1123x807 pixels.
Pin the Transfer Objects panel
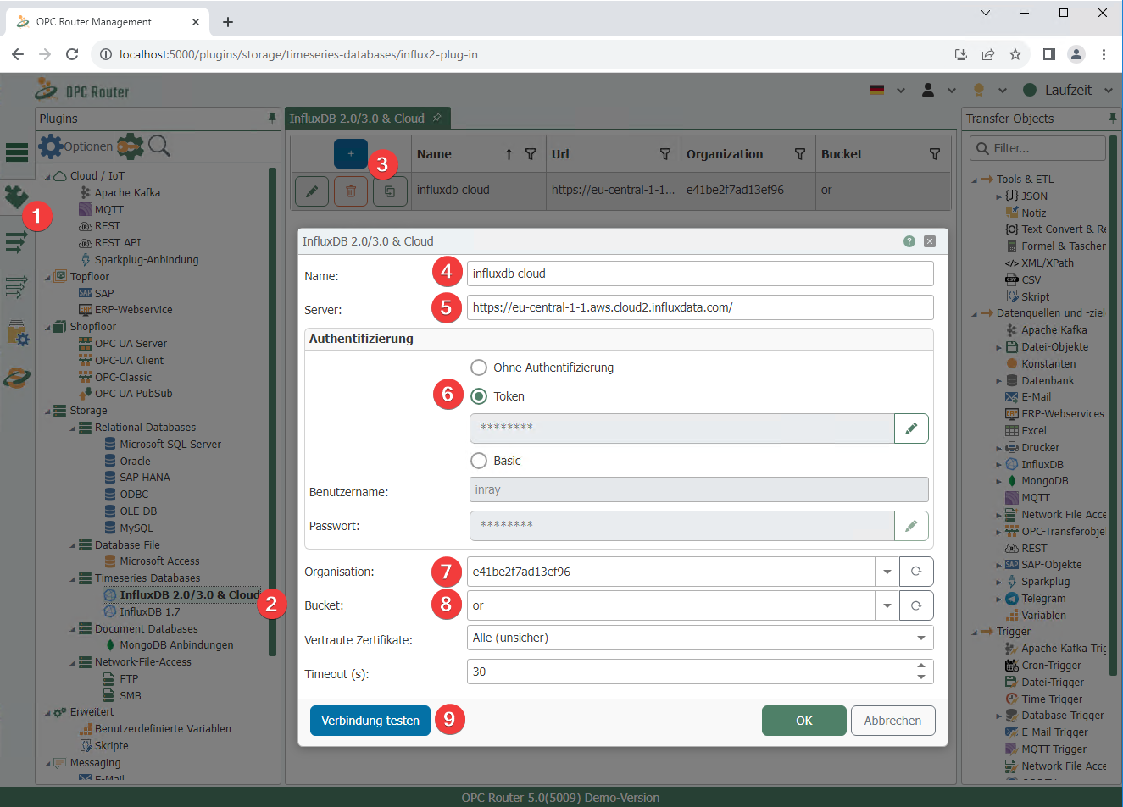pos(1113,119)
